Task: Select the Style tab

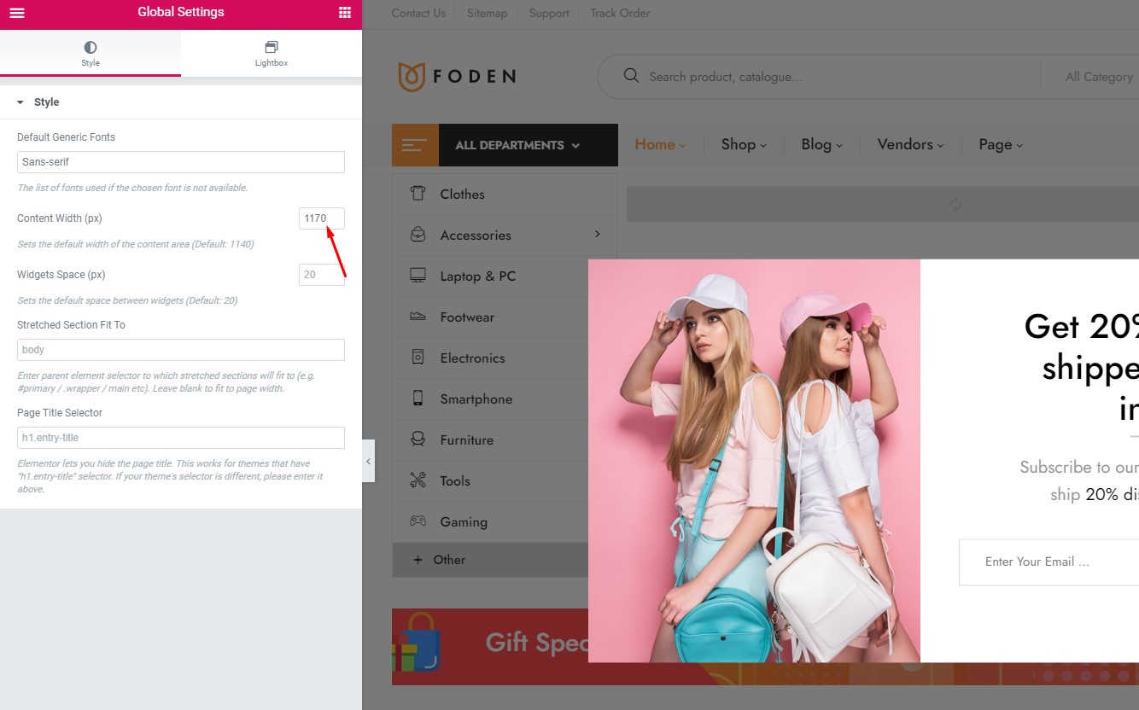Action: click(x=91, y=53)
